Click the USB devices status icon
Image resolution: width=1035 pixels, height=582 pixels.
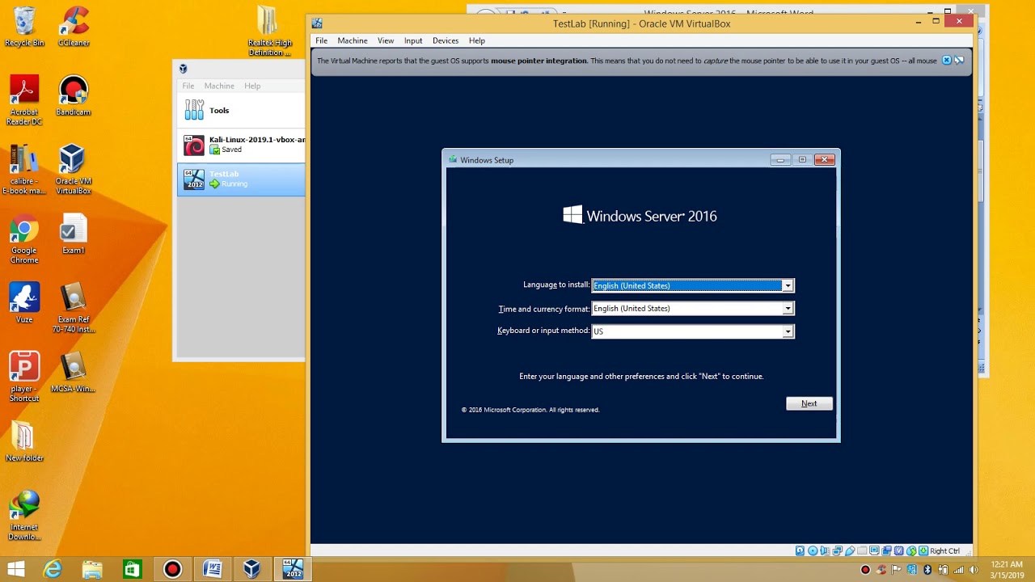tap(850, 550)
